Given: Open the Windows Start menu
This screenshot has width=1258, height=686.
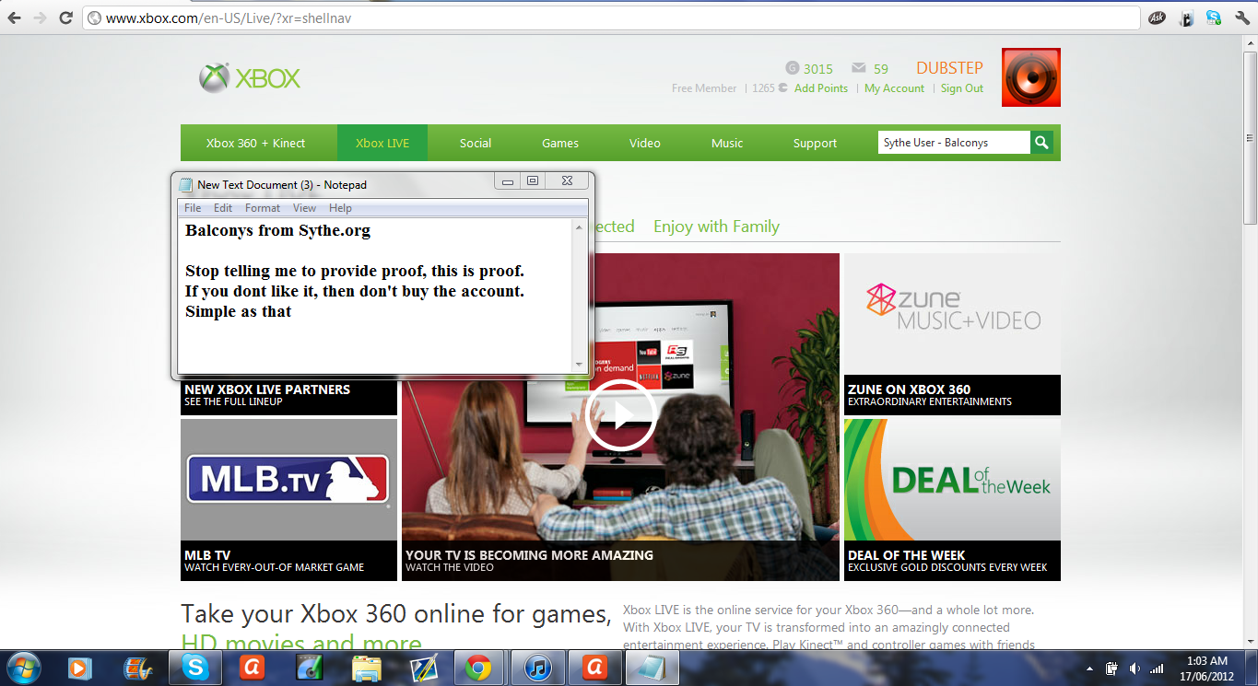Looking at the screenshot, I should click(x=22, y=667).
